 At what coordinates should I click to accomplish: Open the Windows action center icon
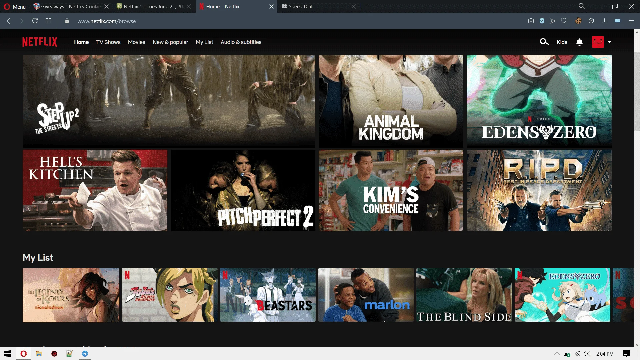pyautogui.click(x=626, y=354)
